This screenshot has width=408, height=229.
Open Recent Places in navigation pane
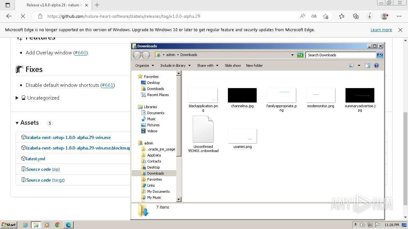pos(158,95)
